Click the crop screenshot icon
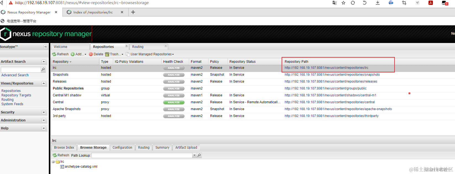455x174 pixels. pos(404,3)
